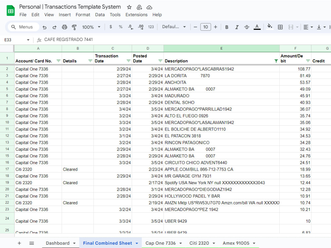Open the Data menu
Viewport: 331px width, 248px height.
pyautogui.click(x=100, y=15)
